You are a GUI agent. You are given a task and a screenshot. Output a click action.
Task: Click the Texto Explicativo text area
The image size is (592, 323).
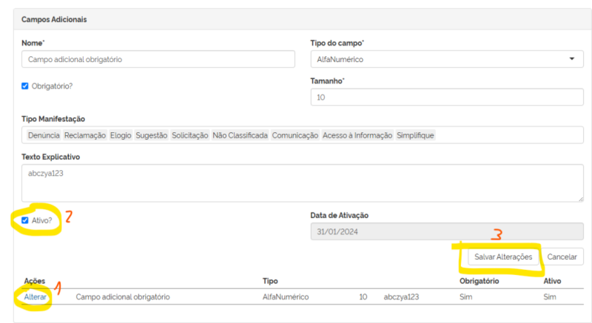(x=303, y=183)
